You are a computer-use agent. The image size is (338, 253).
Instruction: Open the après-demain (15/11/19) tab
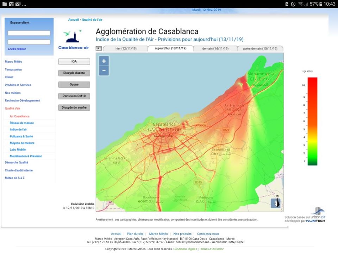tap(260, 48)
